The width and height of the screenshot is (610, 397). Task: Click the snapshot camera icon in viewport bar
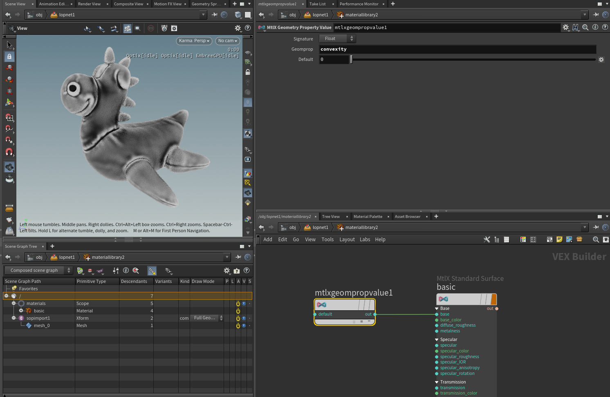click(164, 28)
